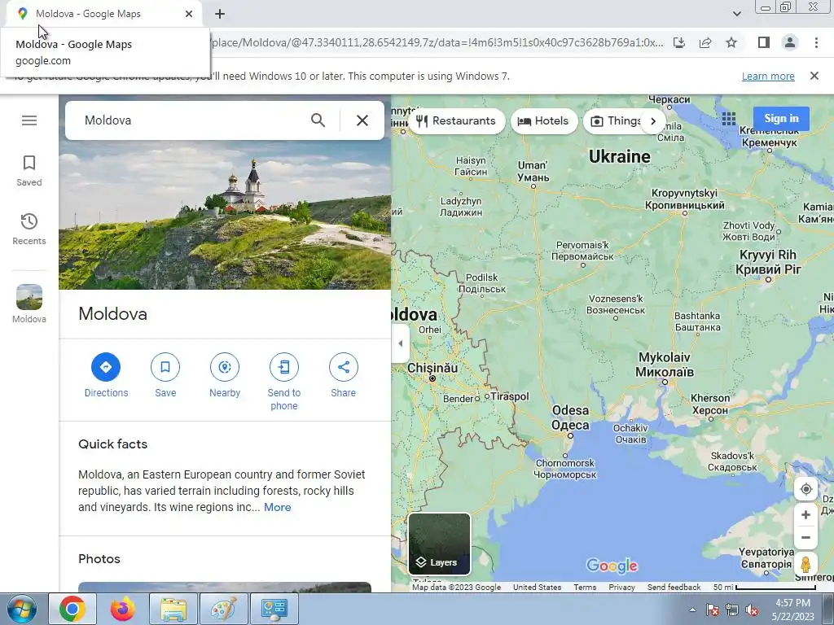Open Paint from taskbar
Screen dimensions: 834x625
click(x=224, y=609)
